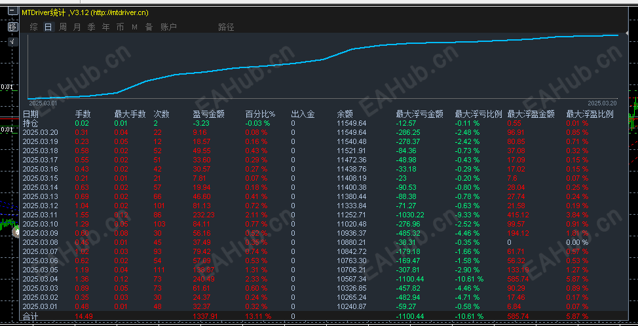Select the 2025.03.20 date row

40,132
